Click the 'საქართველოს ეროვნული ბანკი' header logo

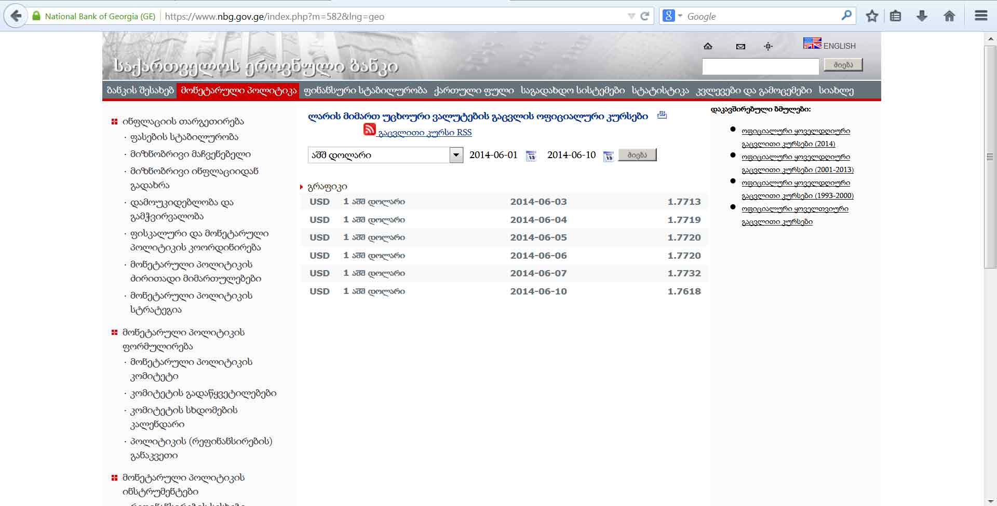tap(255, 66)
